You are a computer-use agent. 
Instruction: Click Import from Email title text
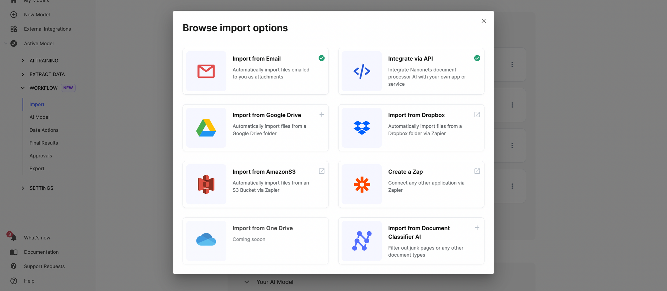256,59
